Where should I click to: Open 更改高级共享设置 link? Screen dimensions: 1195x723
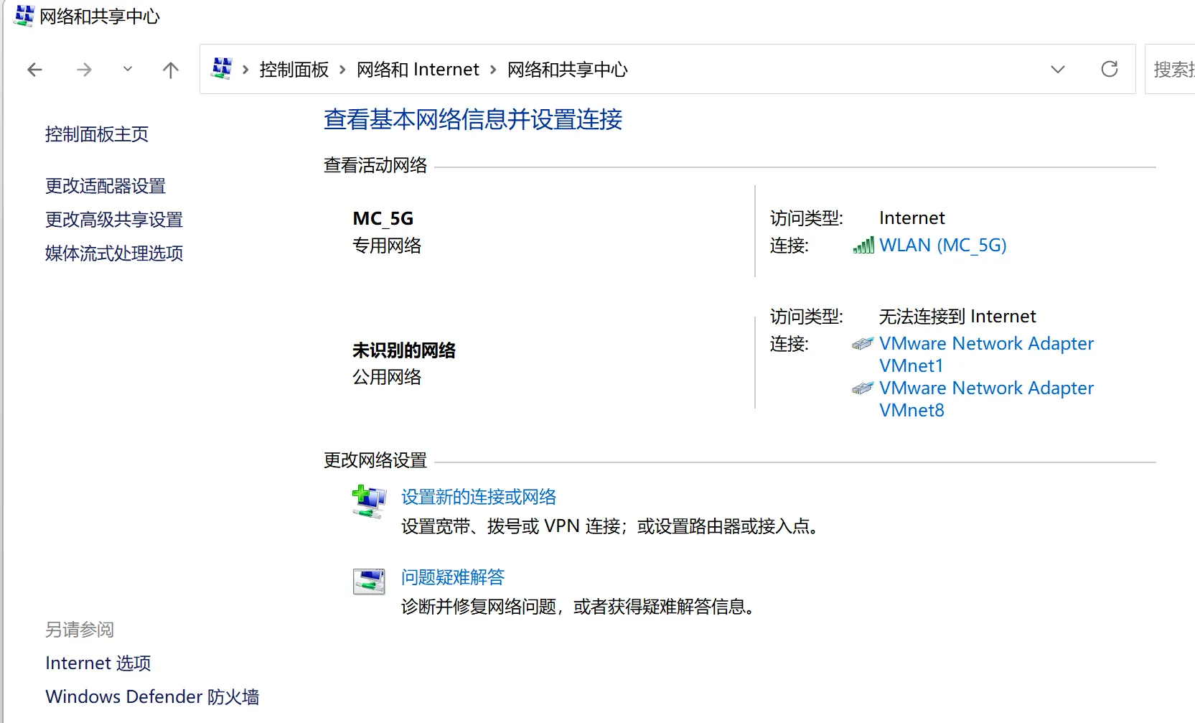tap(114, 220)
